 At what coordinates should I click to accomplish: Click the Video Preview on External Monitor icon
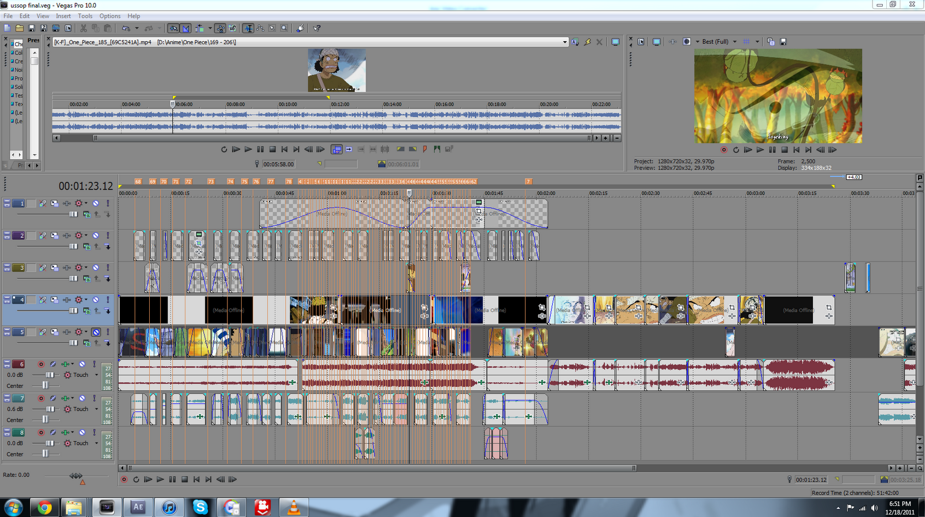coord(656,42)
